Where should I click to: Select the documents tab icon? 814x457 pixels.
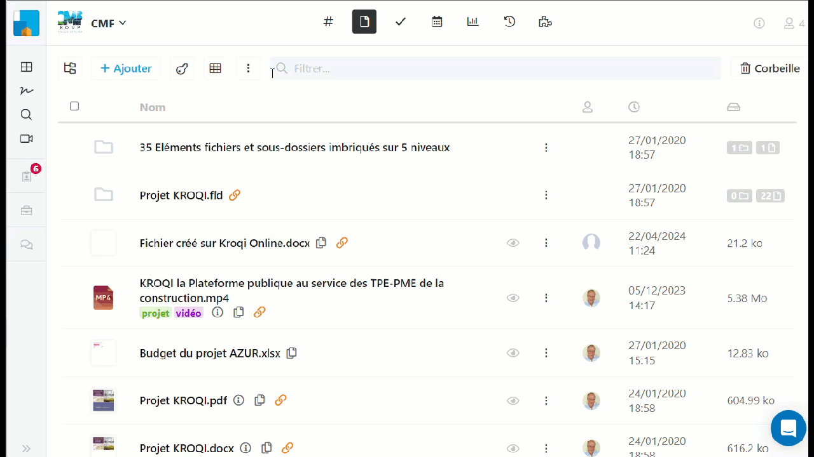click(364, 22)
